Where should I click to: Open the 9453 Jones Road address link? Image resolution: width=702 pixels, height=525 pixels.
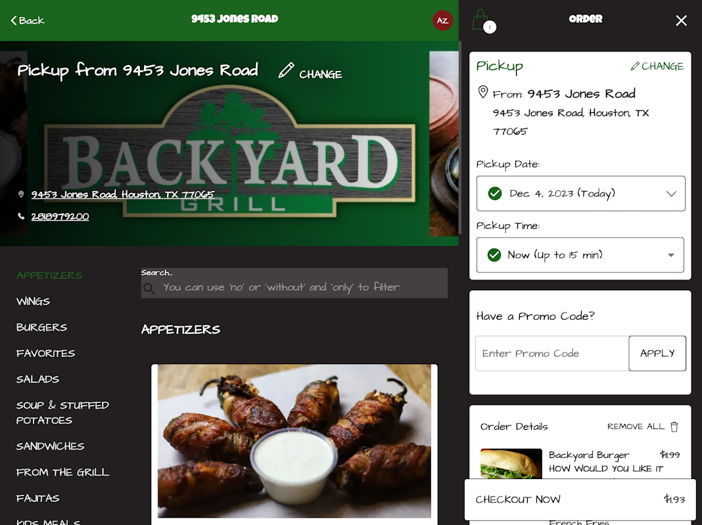point(123,194)
